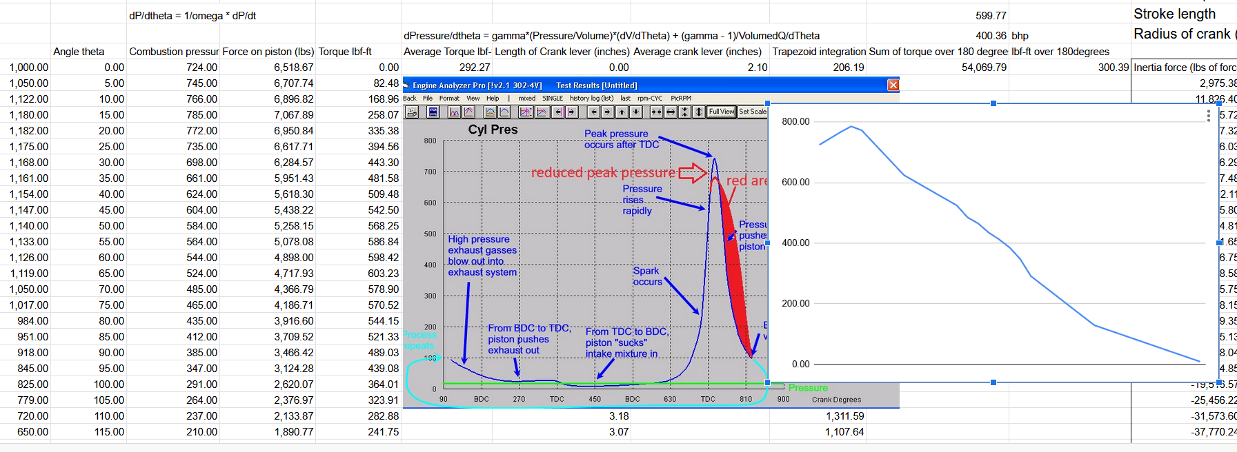Click the vertical expand double-arrow icon
The width and height of the screenshot is (1237, 452).
(699, 112)
